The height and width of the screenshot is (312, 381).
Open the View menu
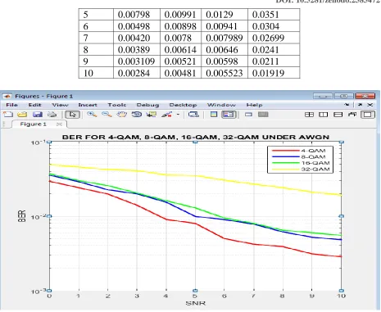tap(60, 105)
